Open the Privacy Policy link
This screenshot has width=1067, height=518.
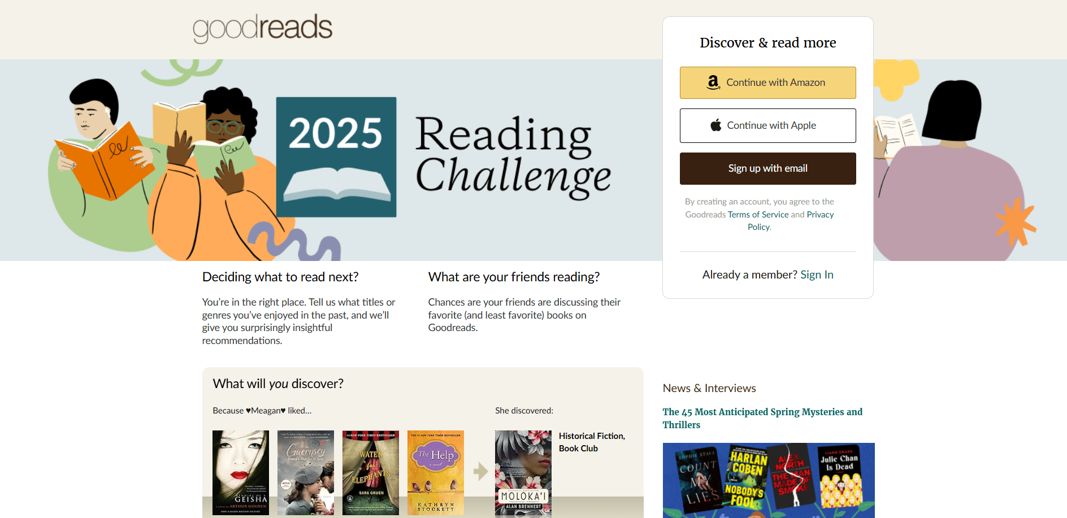791,221
